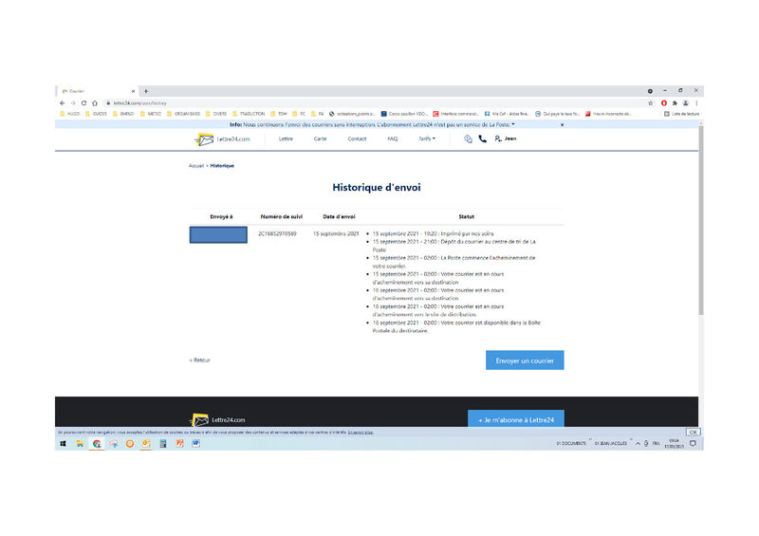The height and width of the screenshot is (536, 759).
Task: Open the TRADUCTION bookmarks folder
Action: [x=249, y=114]
